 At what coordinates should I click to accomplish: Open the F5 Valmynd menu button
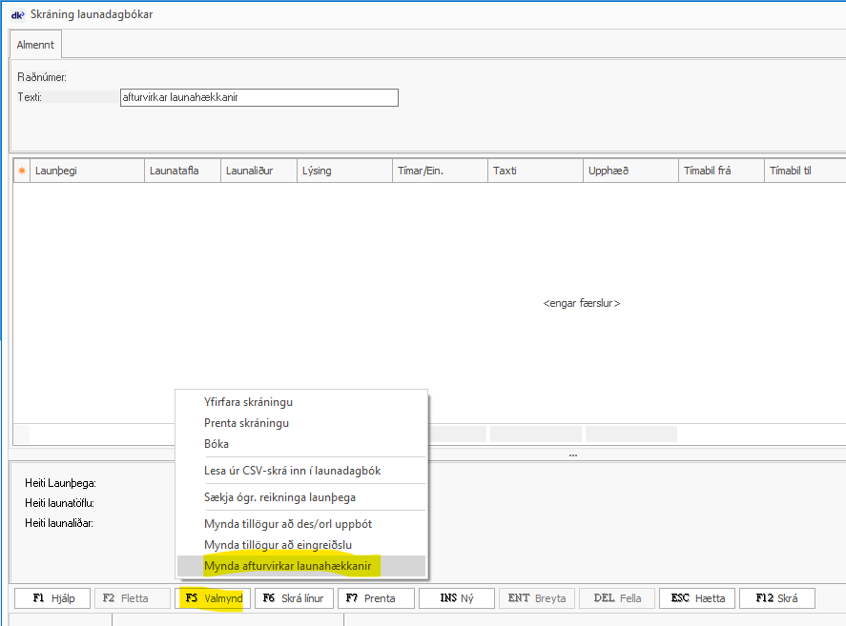[x=214, y=598]
